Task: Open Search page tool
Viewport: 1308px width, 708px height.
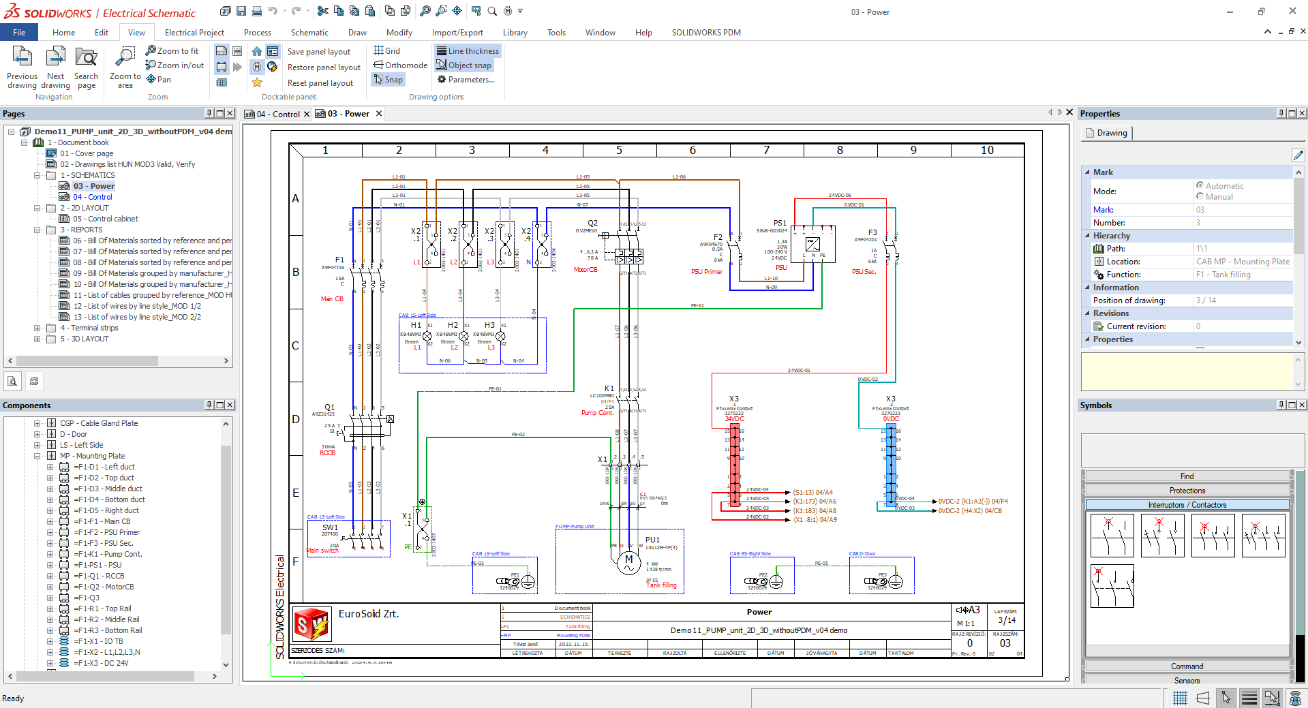Action: [x=86, y=67]
